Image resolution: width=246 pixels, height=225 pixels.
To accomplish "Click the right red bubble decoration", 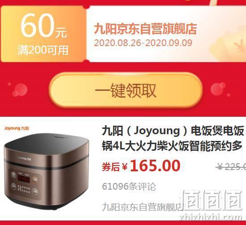I will click(218, 89).
